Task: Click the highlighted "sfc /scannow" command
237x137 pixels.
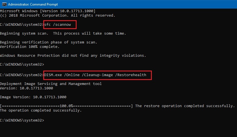Action: (x=60, y=25)
